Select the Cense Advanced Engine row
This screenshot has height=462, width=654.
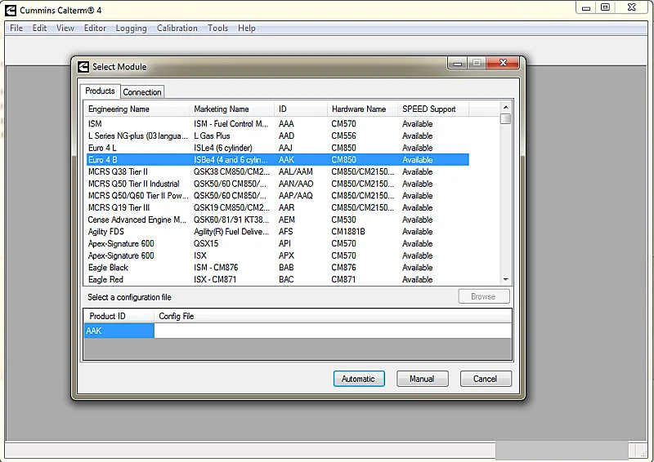pyautogui.click(x=277, y=220)
